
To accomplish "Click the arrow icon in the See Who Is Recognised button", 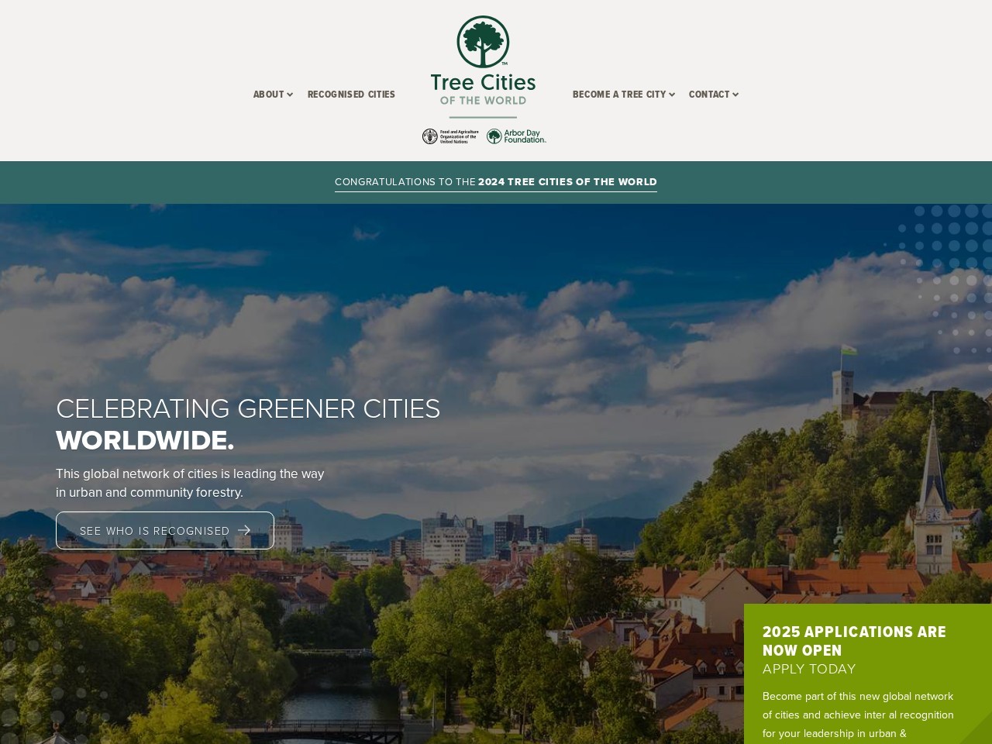I will (x=244, y=531).
